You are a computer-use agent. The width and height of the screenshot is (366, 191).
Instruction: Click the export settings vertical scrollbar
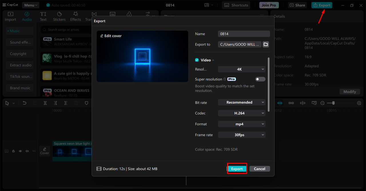(268, 85)
